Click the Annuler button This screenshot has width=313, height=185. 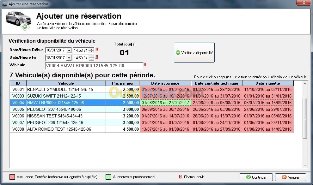(x=291, y=177)
